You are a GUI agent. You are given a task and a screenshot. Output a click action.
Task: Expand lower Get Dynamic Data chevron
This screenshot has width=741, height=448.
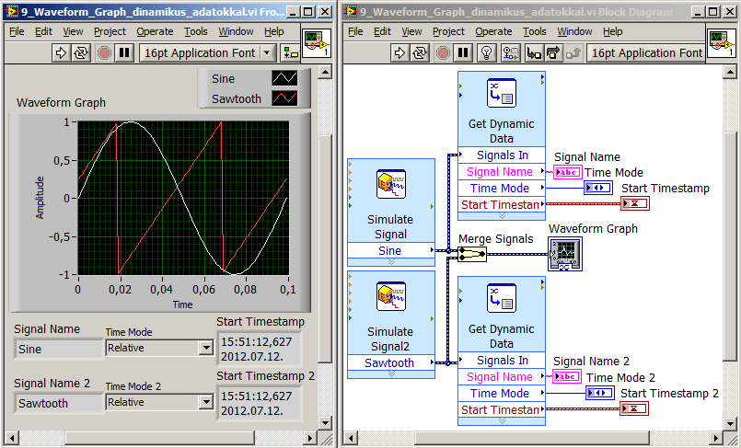[x=502, y=420]
